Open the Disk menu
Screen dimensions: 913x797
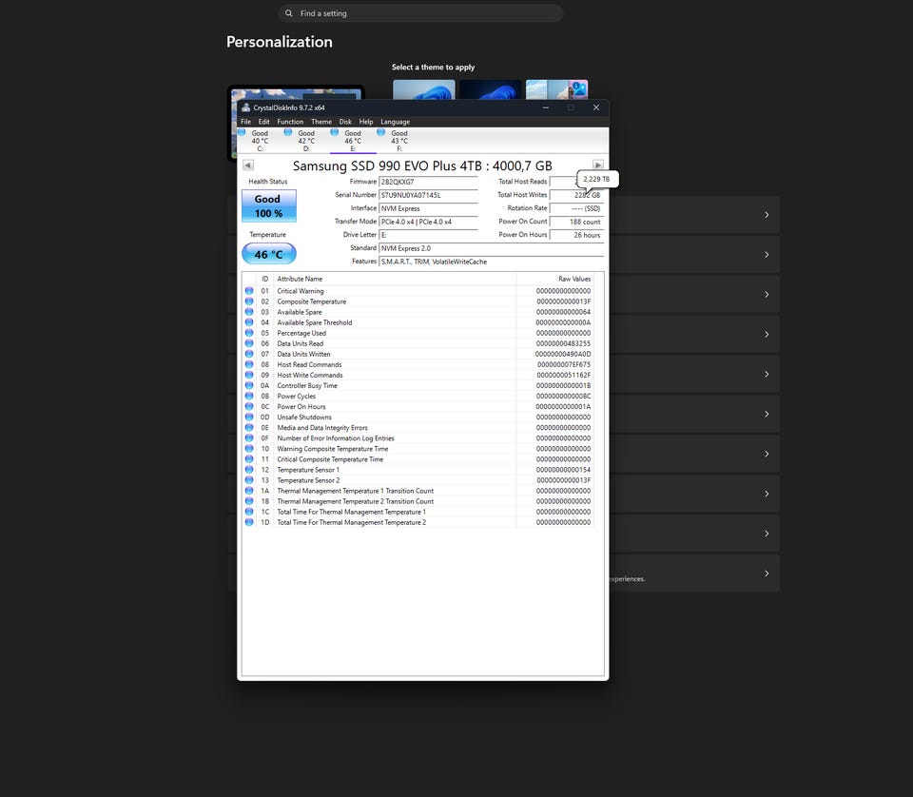pyautogui.click(x=345, y=122)
